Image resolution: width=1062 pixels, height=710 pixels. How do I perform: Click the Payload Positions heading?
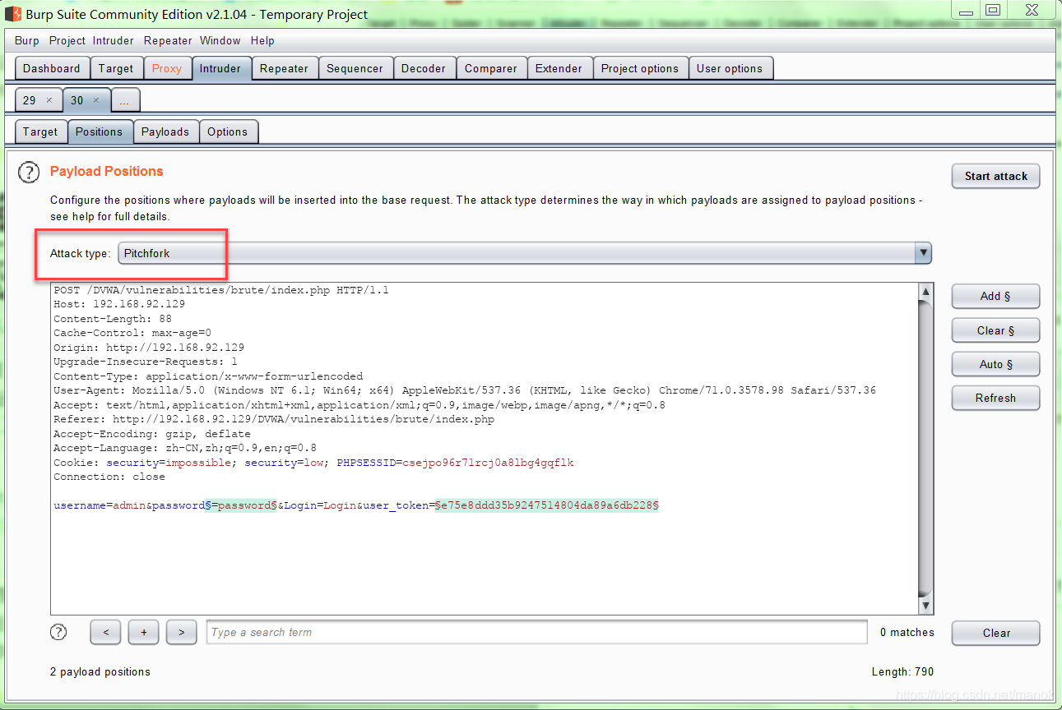pyautogui.click(x=107, y=171)
